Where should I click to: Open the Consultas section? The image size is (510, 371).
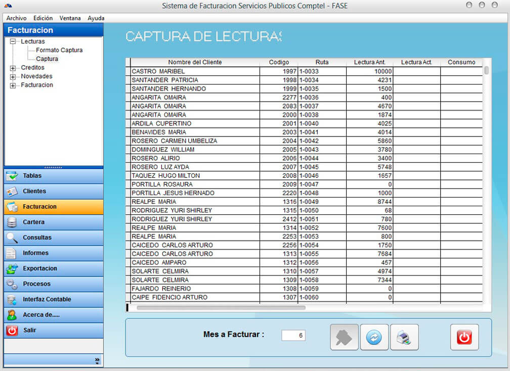54,238
